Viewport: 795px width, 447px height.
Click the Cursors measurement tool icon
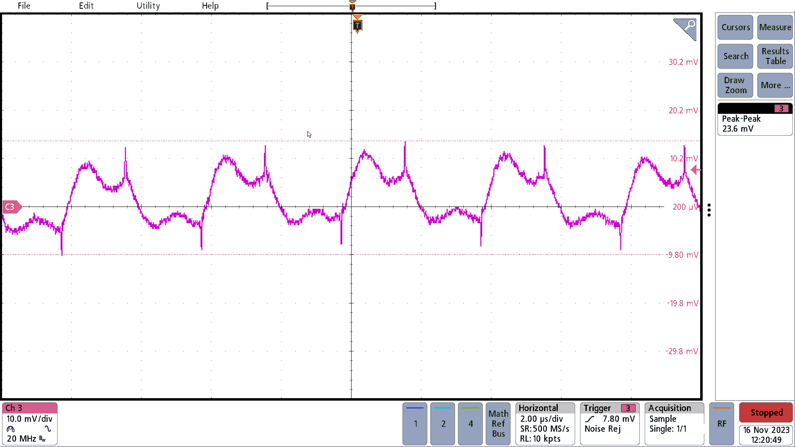click(x=735, y=27)
